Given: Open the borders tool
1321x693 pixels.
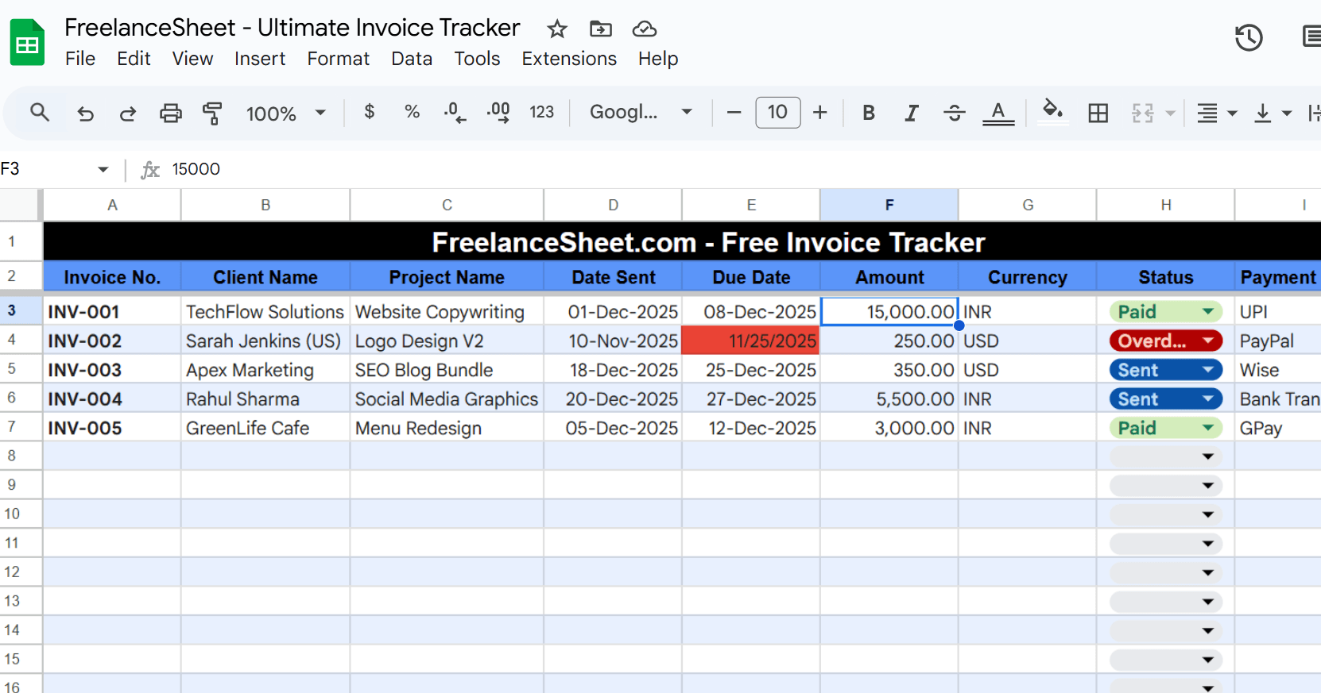Looking at the screenshot, I should pyautogui.click(x=1098, y=113).
